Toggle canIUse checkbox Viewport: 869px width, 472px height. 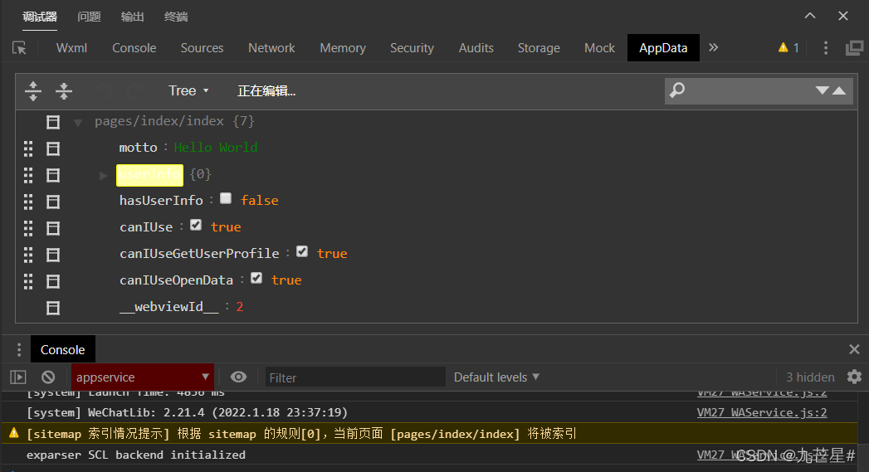click(196, 225)
